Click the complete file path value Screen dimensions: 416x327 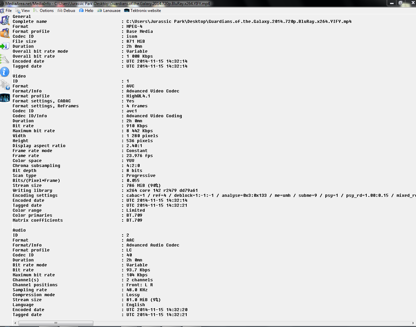click(x=239, y=22)
